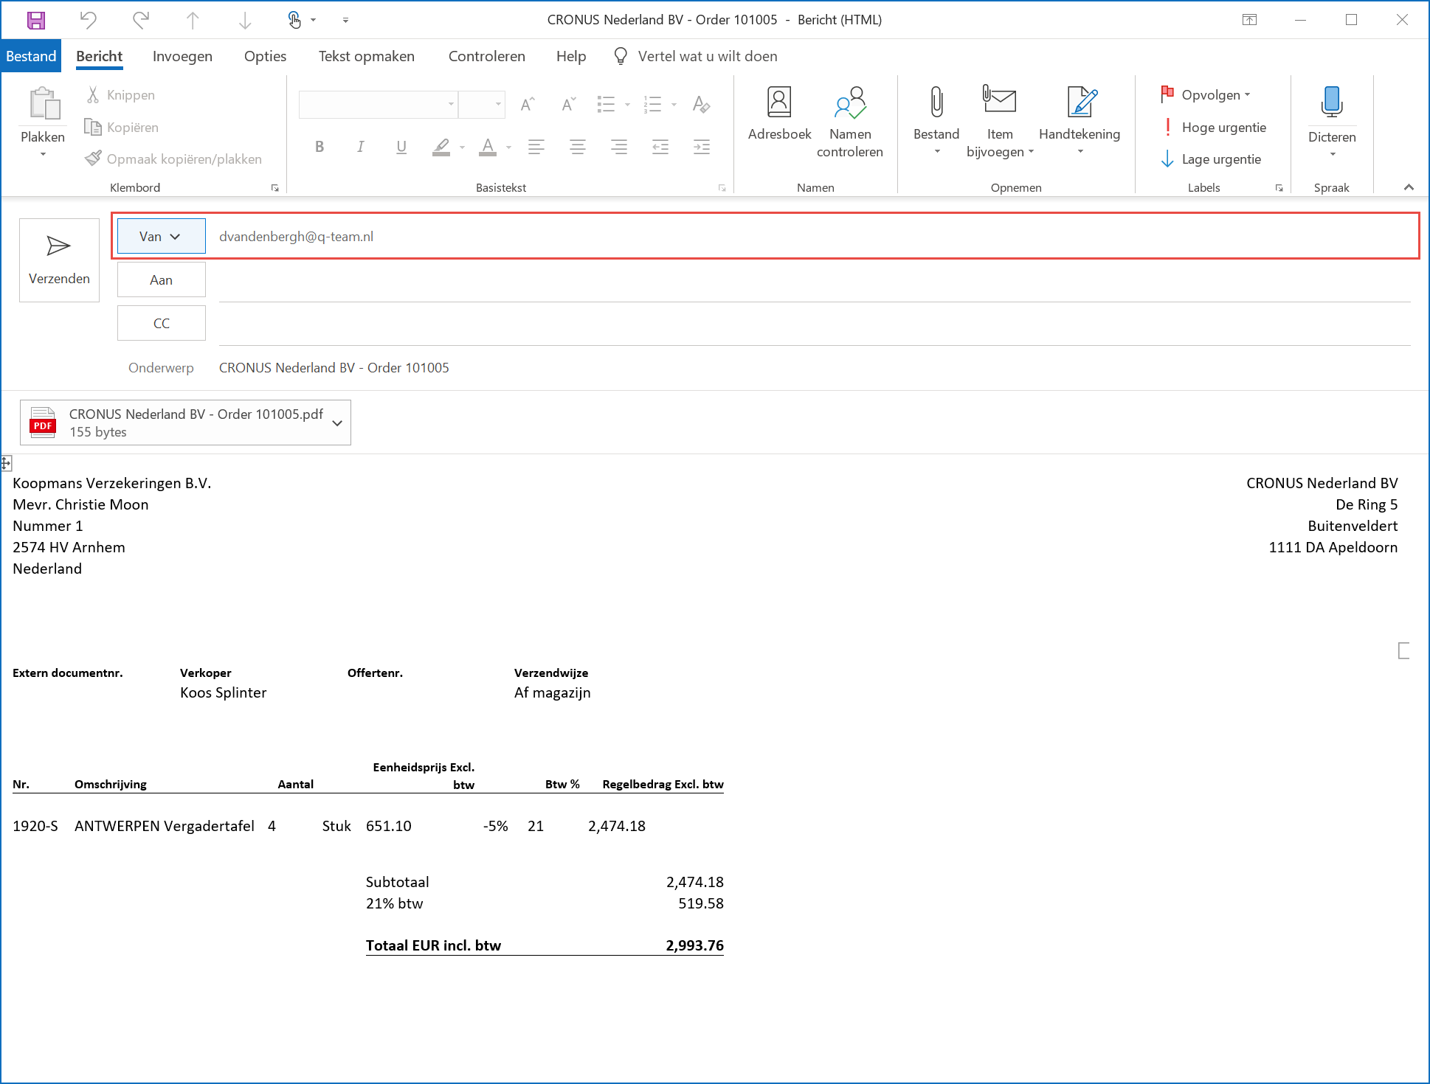The width and height of the screenshot is (1430, 1084).
Task: Toggle underline formatting
Action: click(401, 147)
